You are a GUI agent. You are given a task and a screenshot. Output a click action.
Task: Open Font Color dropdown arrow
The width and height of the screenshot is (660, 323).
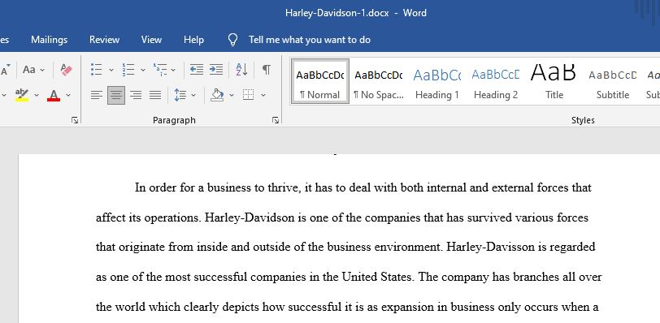pos(68,95)
